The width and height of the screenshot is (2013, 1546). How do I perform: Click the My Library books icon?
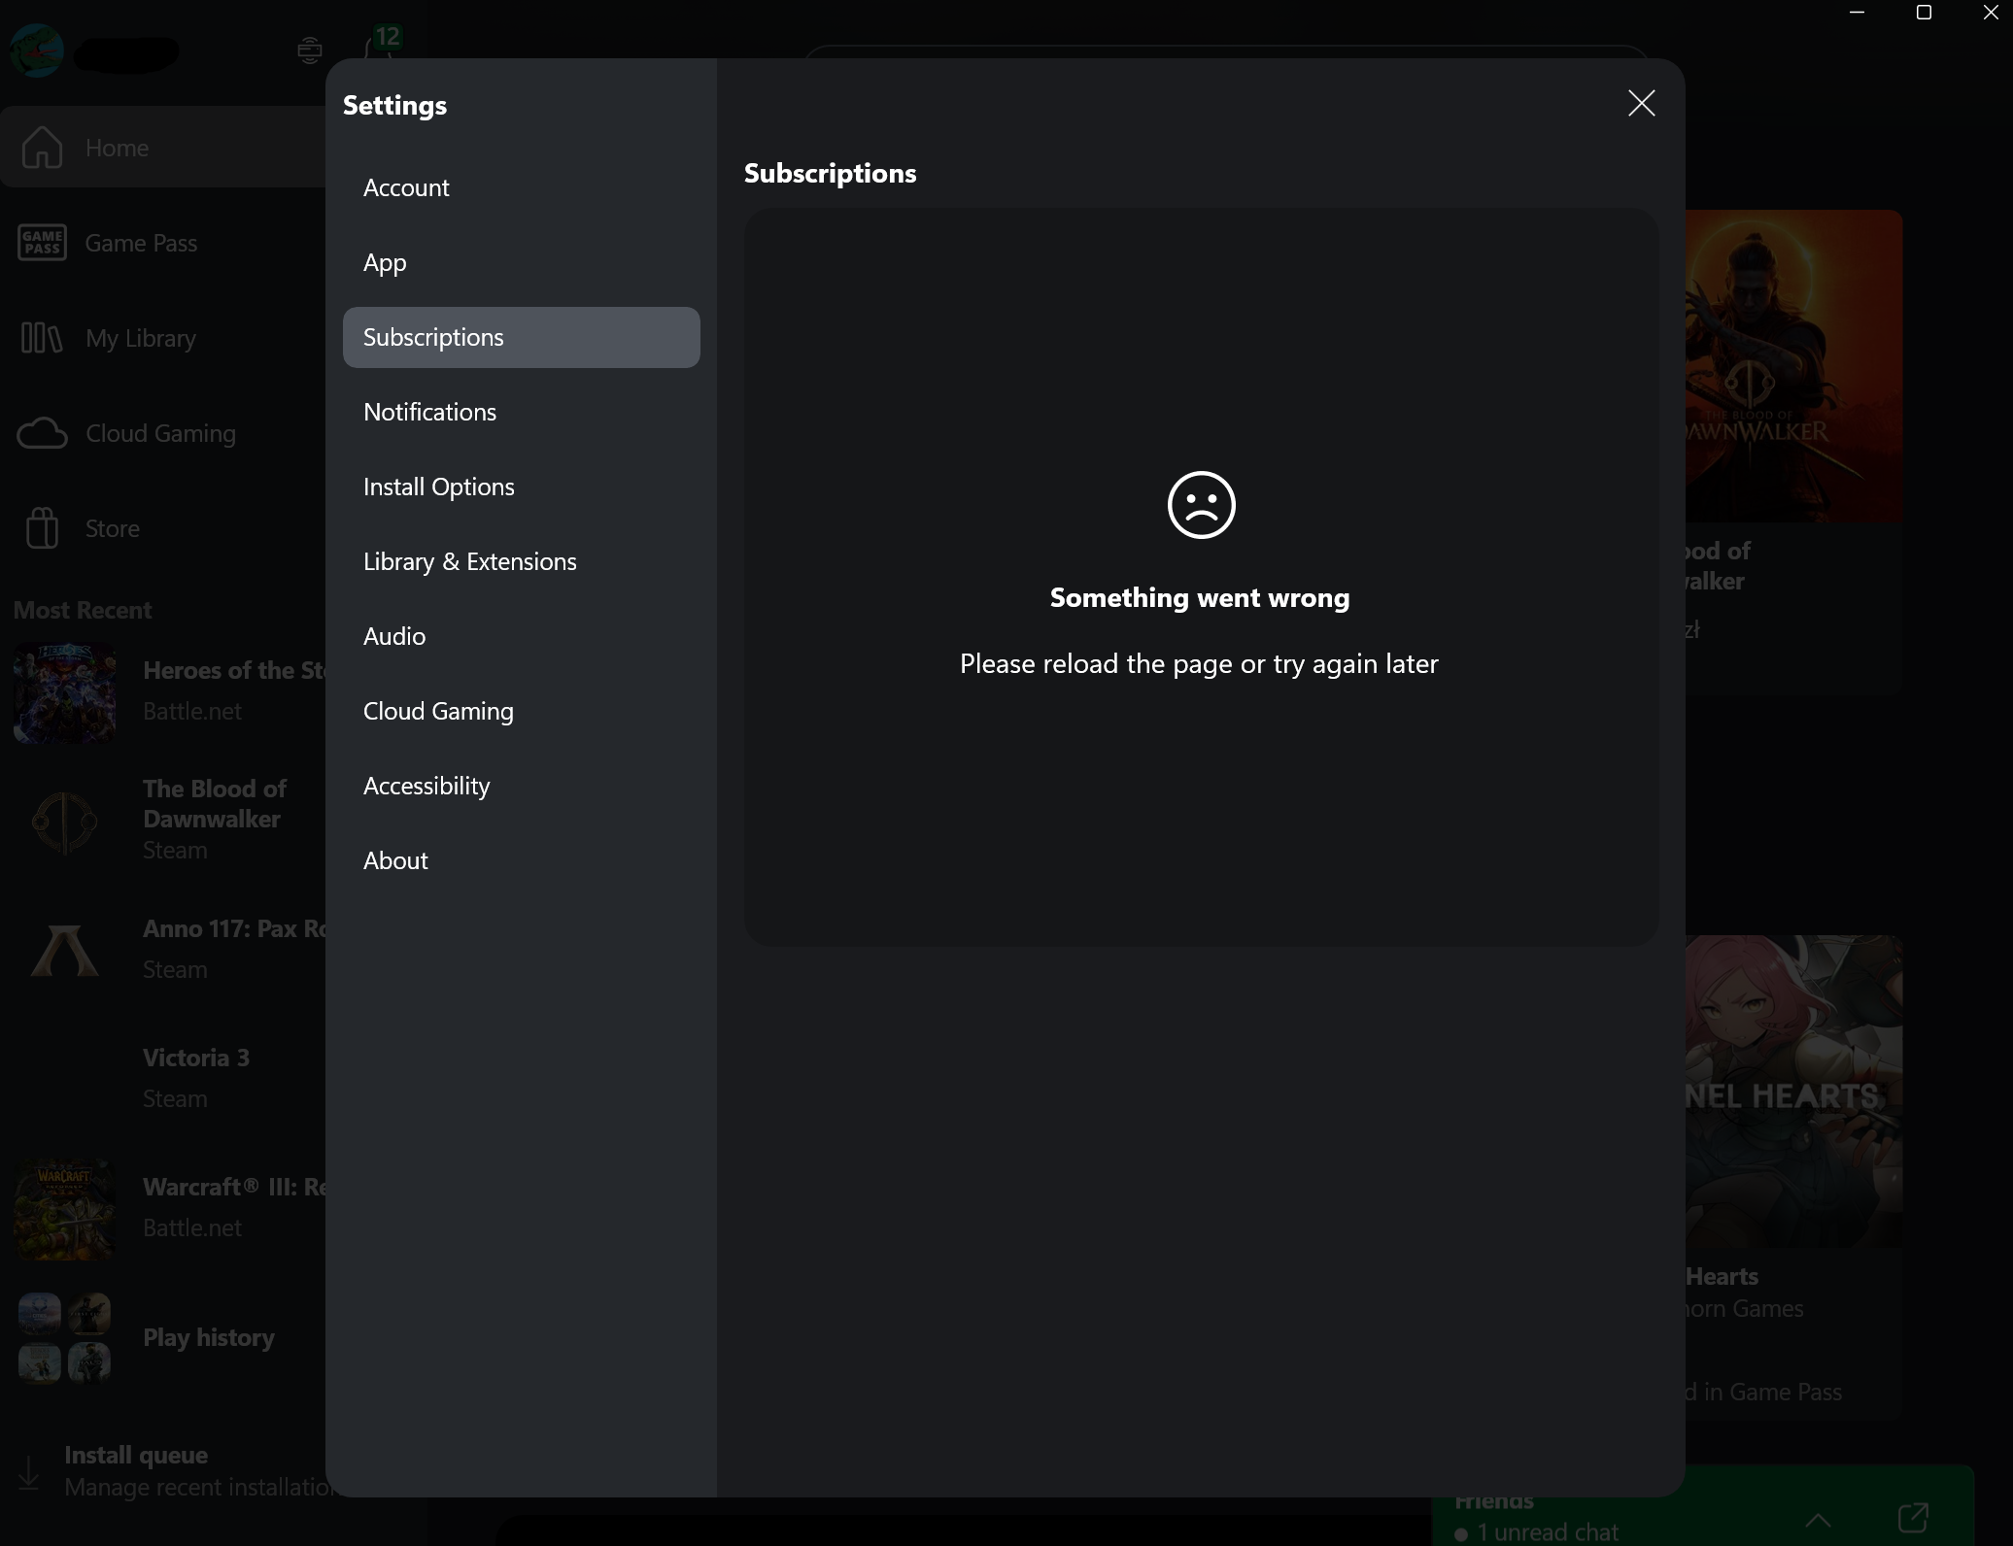coord(42,338)
